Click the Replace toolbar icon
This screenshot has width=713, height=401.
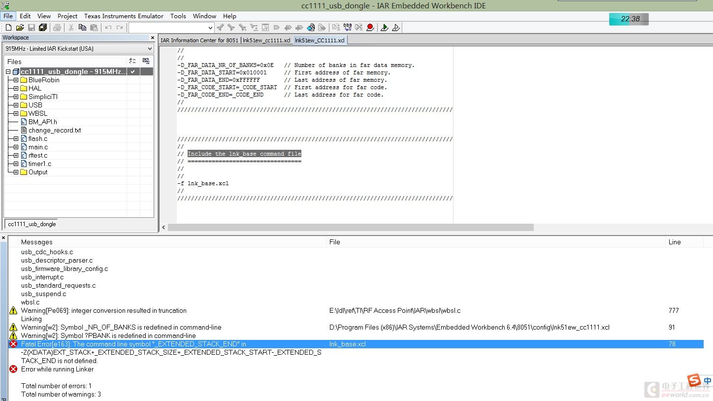pos(254,28)
